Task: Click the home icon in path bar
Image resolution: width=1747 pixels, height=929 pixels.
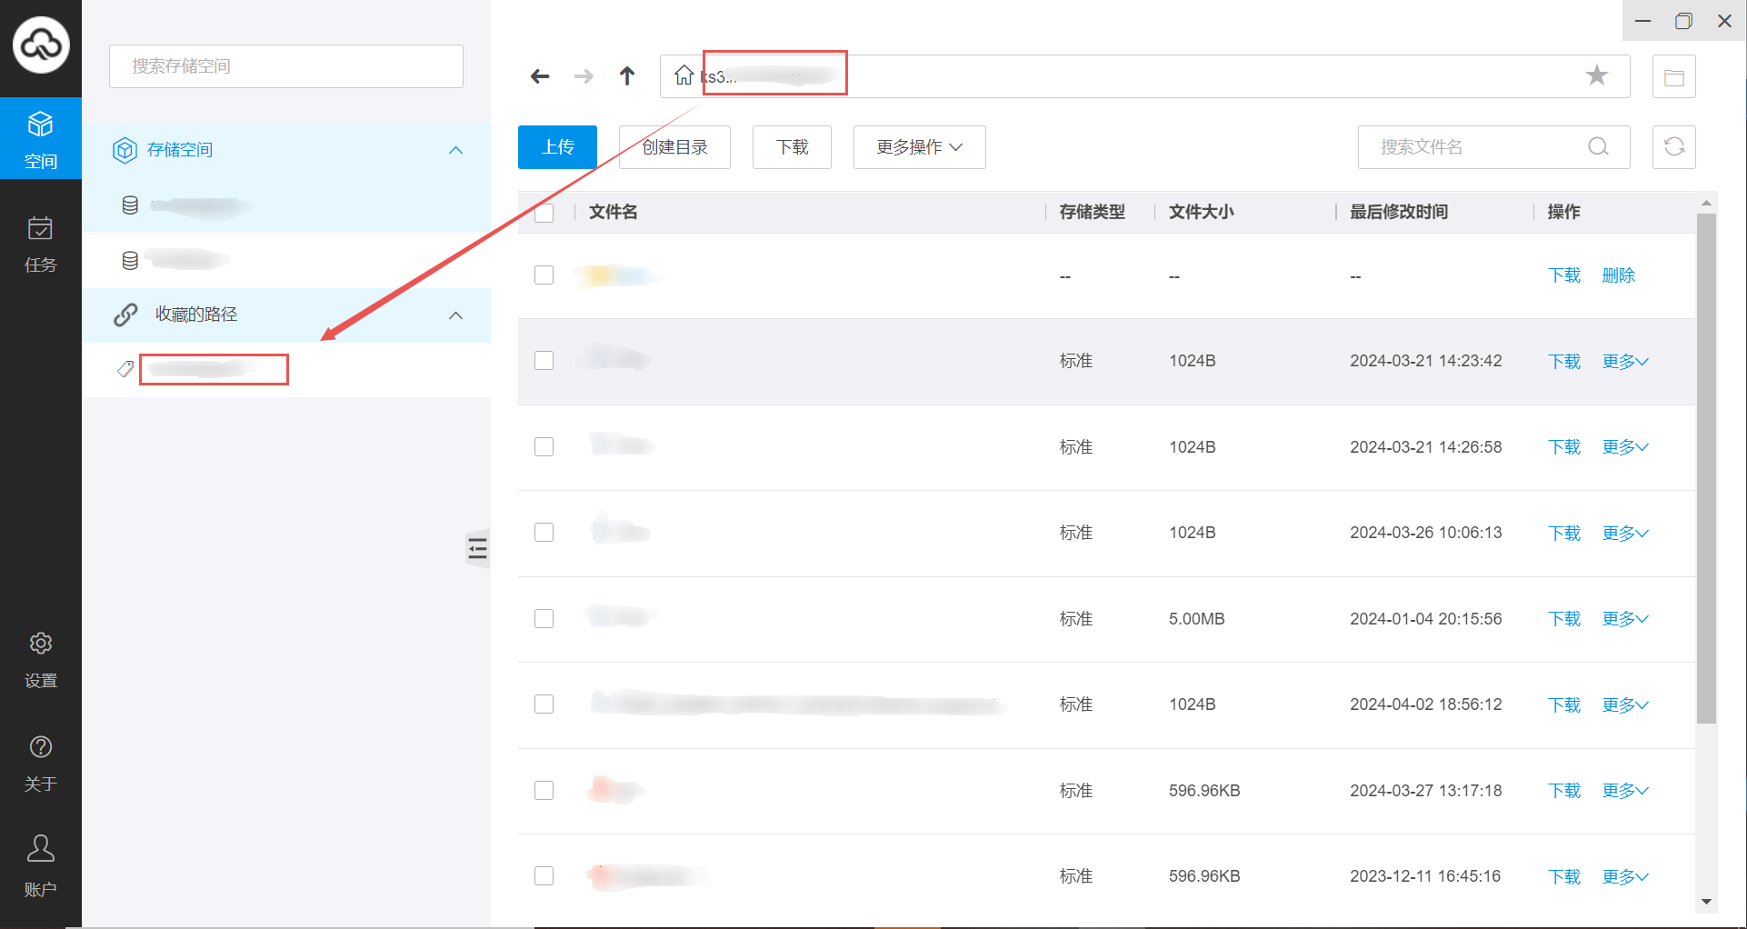Action: [x=684, y=75]
